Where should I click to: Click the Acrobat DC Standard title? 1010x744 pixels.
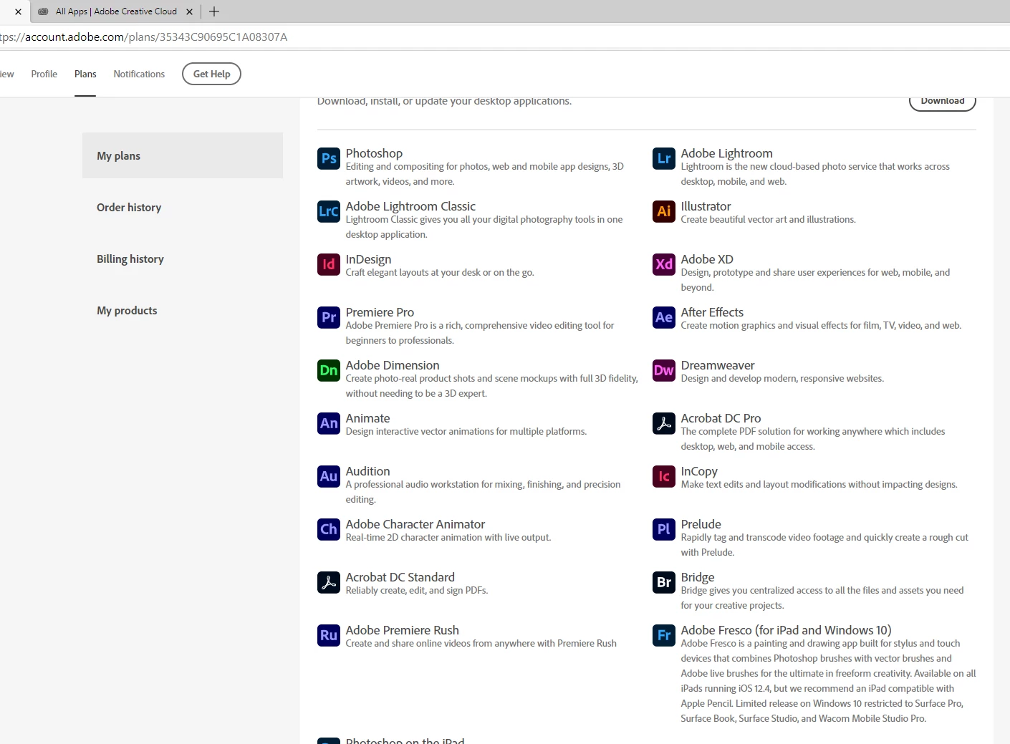(400, 577)
